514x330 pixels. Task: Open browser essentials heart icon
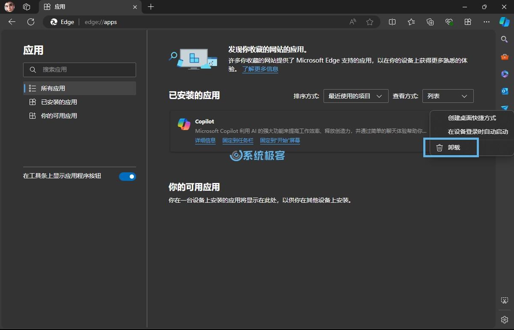click(x=449, y=22)
